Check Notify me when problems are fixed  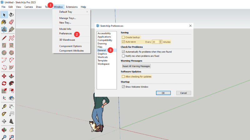(123, 56)
